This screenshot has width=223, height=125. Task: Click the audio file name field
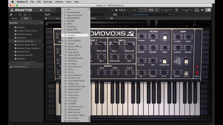tap(139, 15)
